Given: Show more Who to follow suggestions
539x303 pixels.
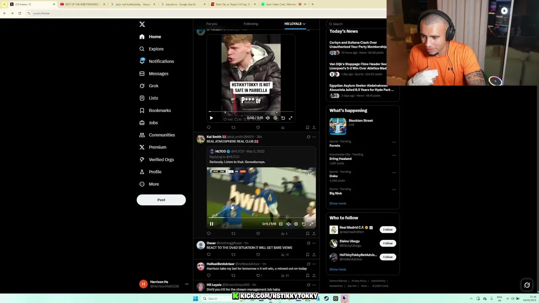Looking at the screenshot, I should [x=338, y=270].
